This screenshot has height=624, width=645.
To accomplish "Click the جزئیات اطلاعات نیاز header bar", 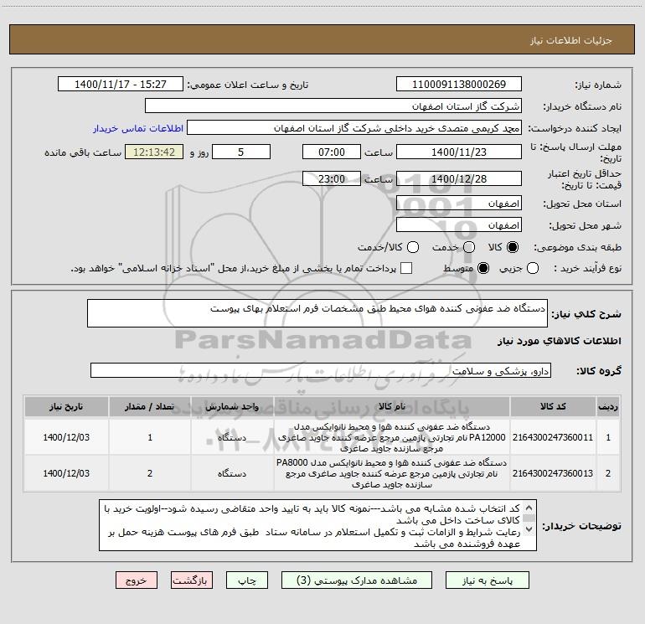I will 322,39.
